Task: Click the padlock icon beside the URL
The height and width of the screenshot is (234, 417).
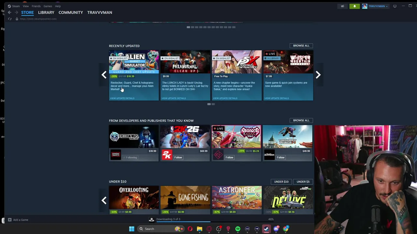Action: (17, 19)
